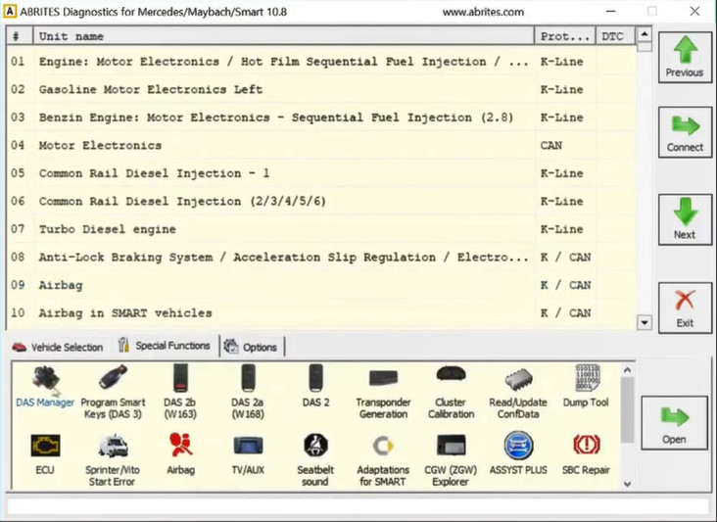Screen dimensions: 717x522
Task: Launch Cluster Calibration function
Action: (x=451, y=392)
